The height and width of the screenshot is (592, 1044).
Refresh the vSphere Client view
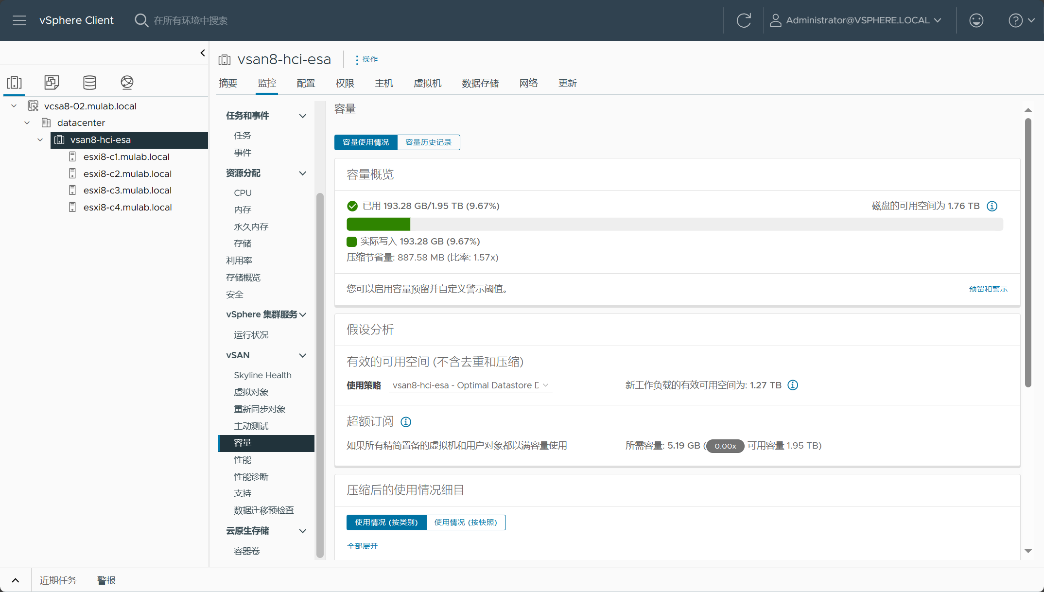pyautogui.click(x=744, y=20)
